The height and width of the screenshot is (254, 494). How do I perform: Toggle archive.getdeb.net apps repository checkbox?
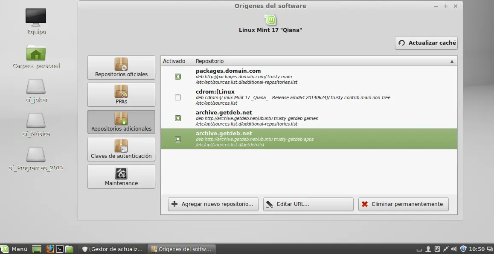pyautogui.click(x=178, y=139)
